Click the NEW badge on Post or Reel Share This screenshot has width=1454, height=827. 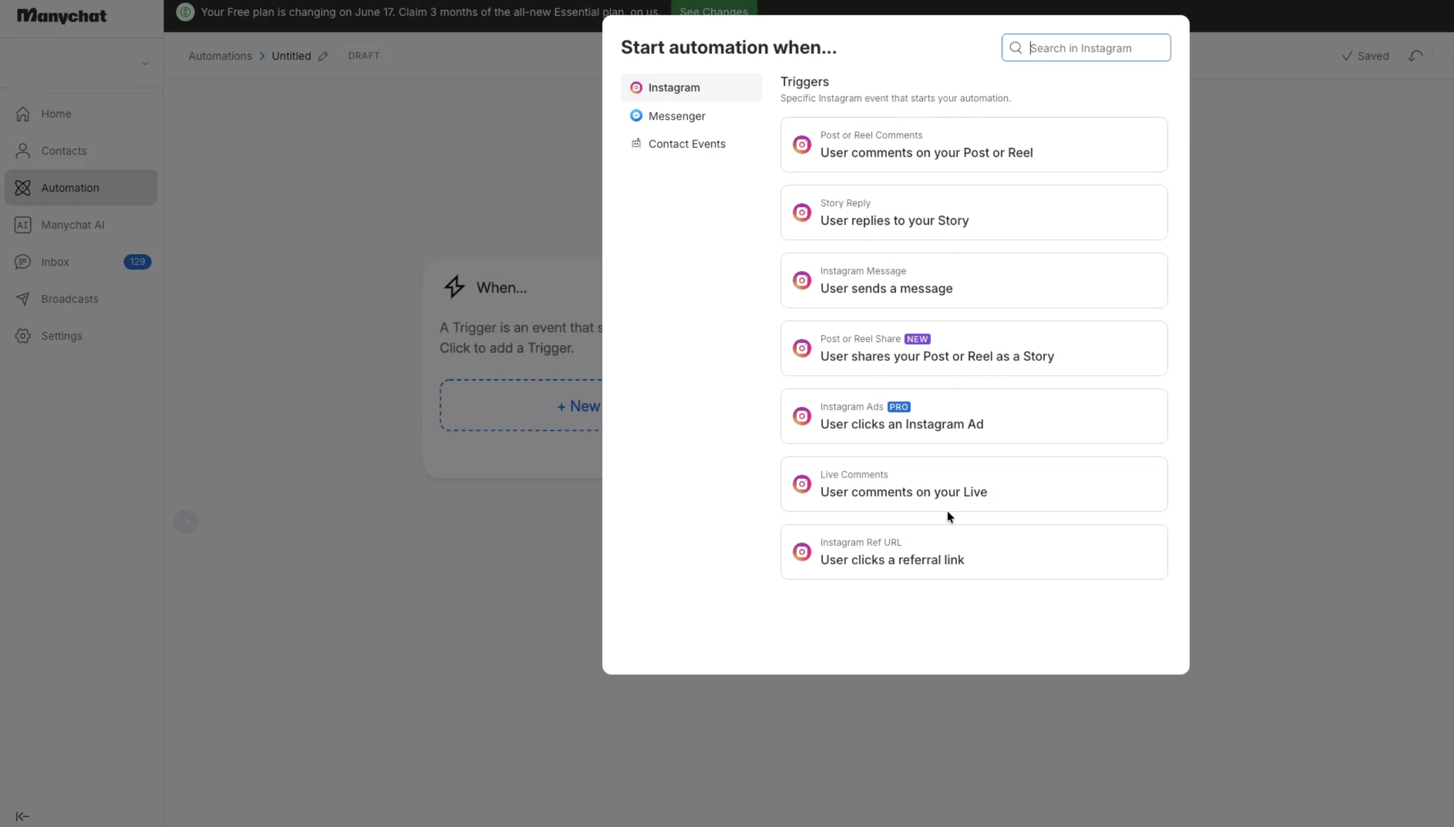point(917,339)
